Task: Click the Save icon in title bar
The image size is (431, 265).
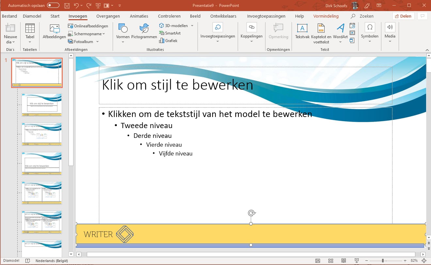Action: click(67, 6)
